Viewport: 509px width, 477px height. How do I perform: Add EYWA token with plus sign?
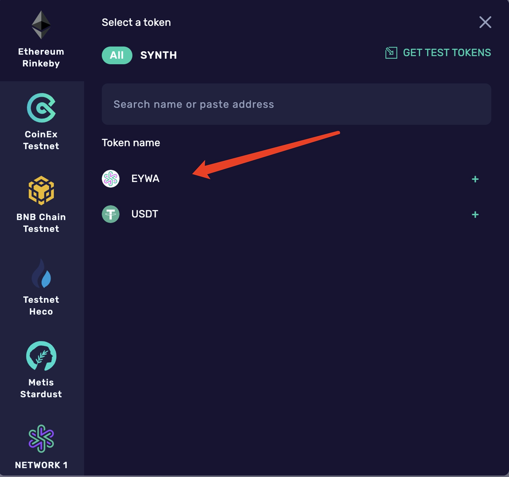[475, 179]
